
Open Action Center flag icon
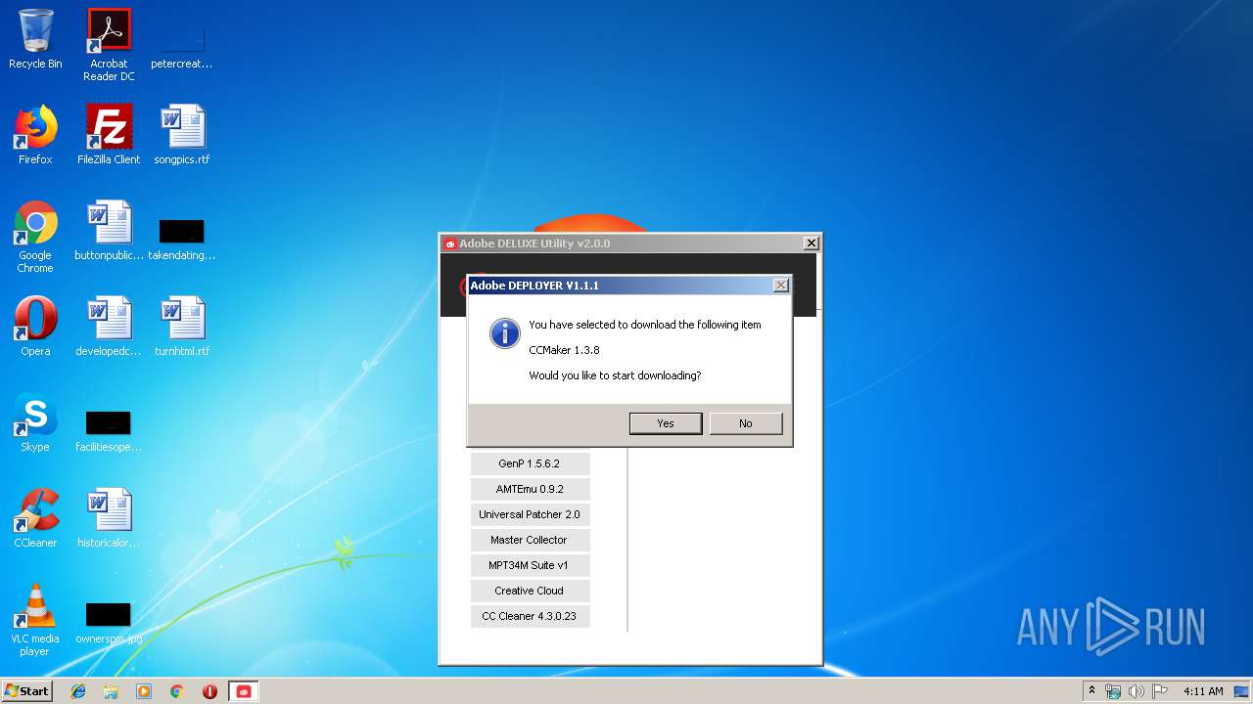click(1160, 691)
